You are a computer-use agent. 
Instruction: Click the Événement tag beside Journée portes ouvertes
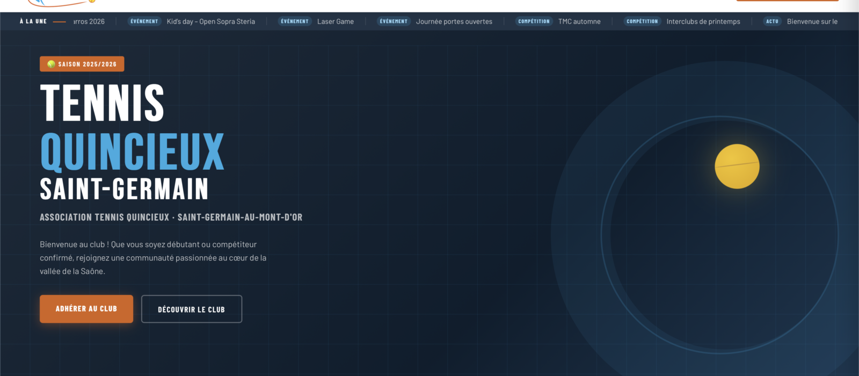coord(394,21)
